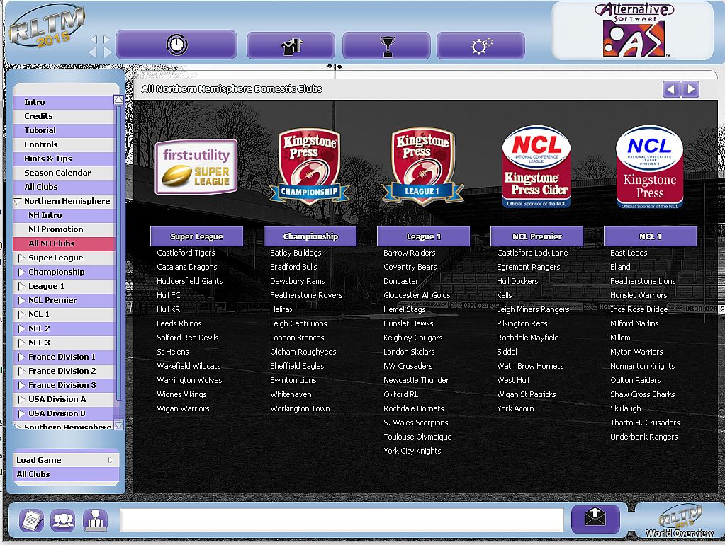Go to previous page arrow in header
Image resolution: width=725 pixels, height=545 pixels.
(671, 89)
